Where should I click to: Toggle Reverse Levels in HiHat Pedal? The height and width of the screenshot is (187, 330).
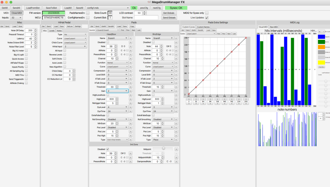pyautogui.click(x=64, y=55)
